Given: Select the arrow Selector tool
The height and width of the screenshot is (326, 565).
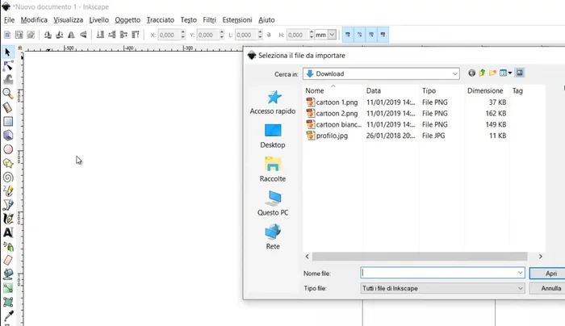Looking at the screenshot, I should coord(8,52).
